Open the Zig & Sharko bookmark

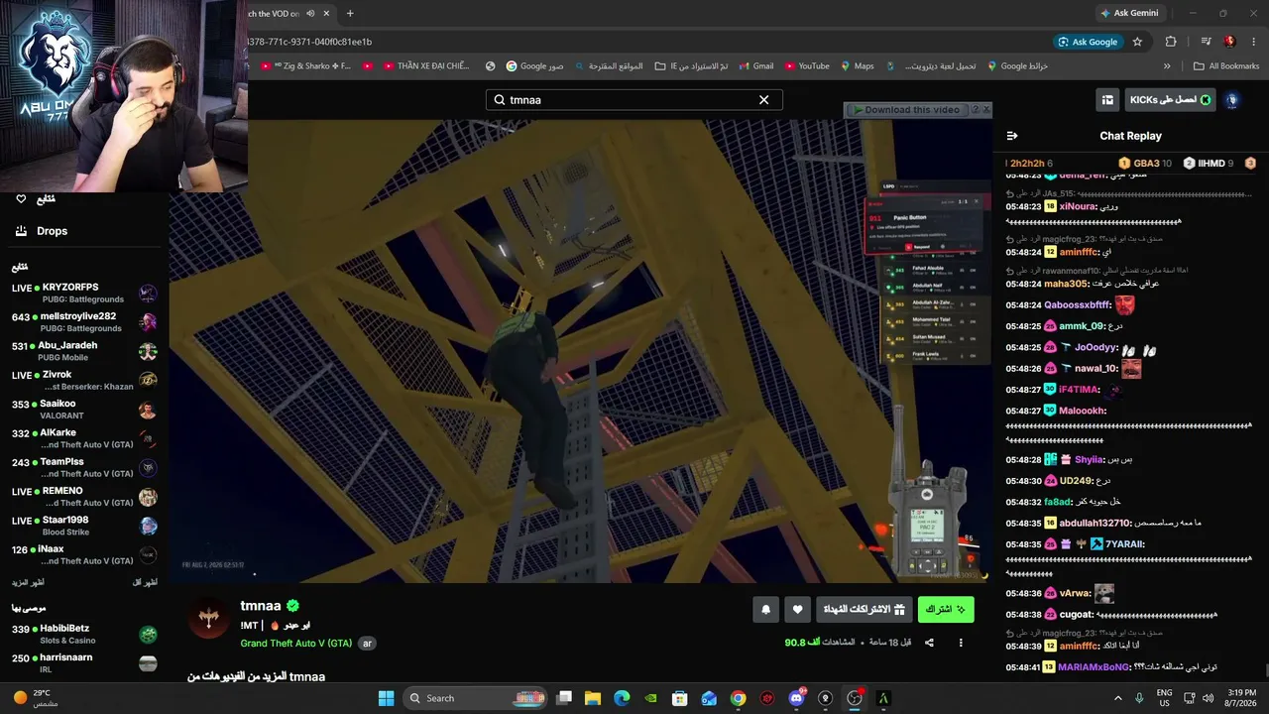click(306, 66)
